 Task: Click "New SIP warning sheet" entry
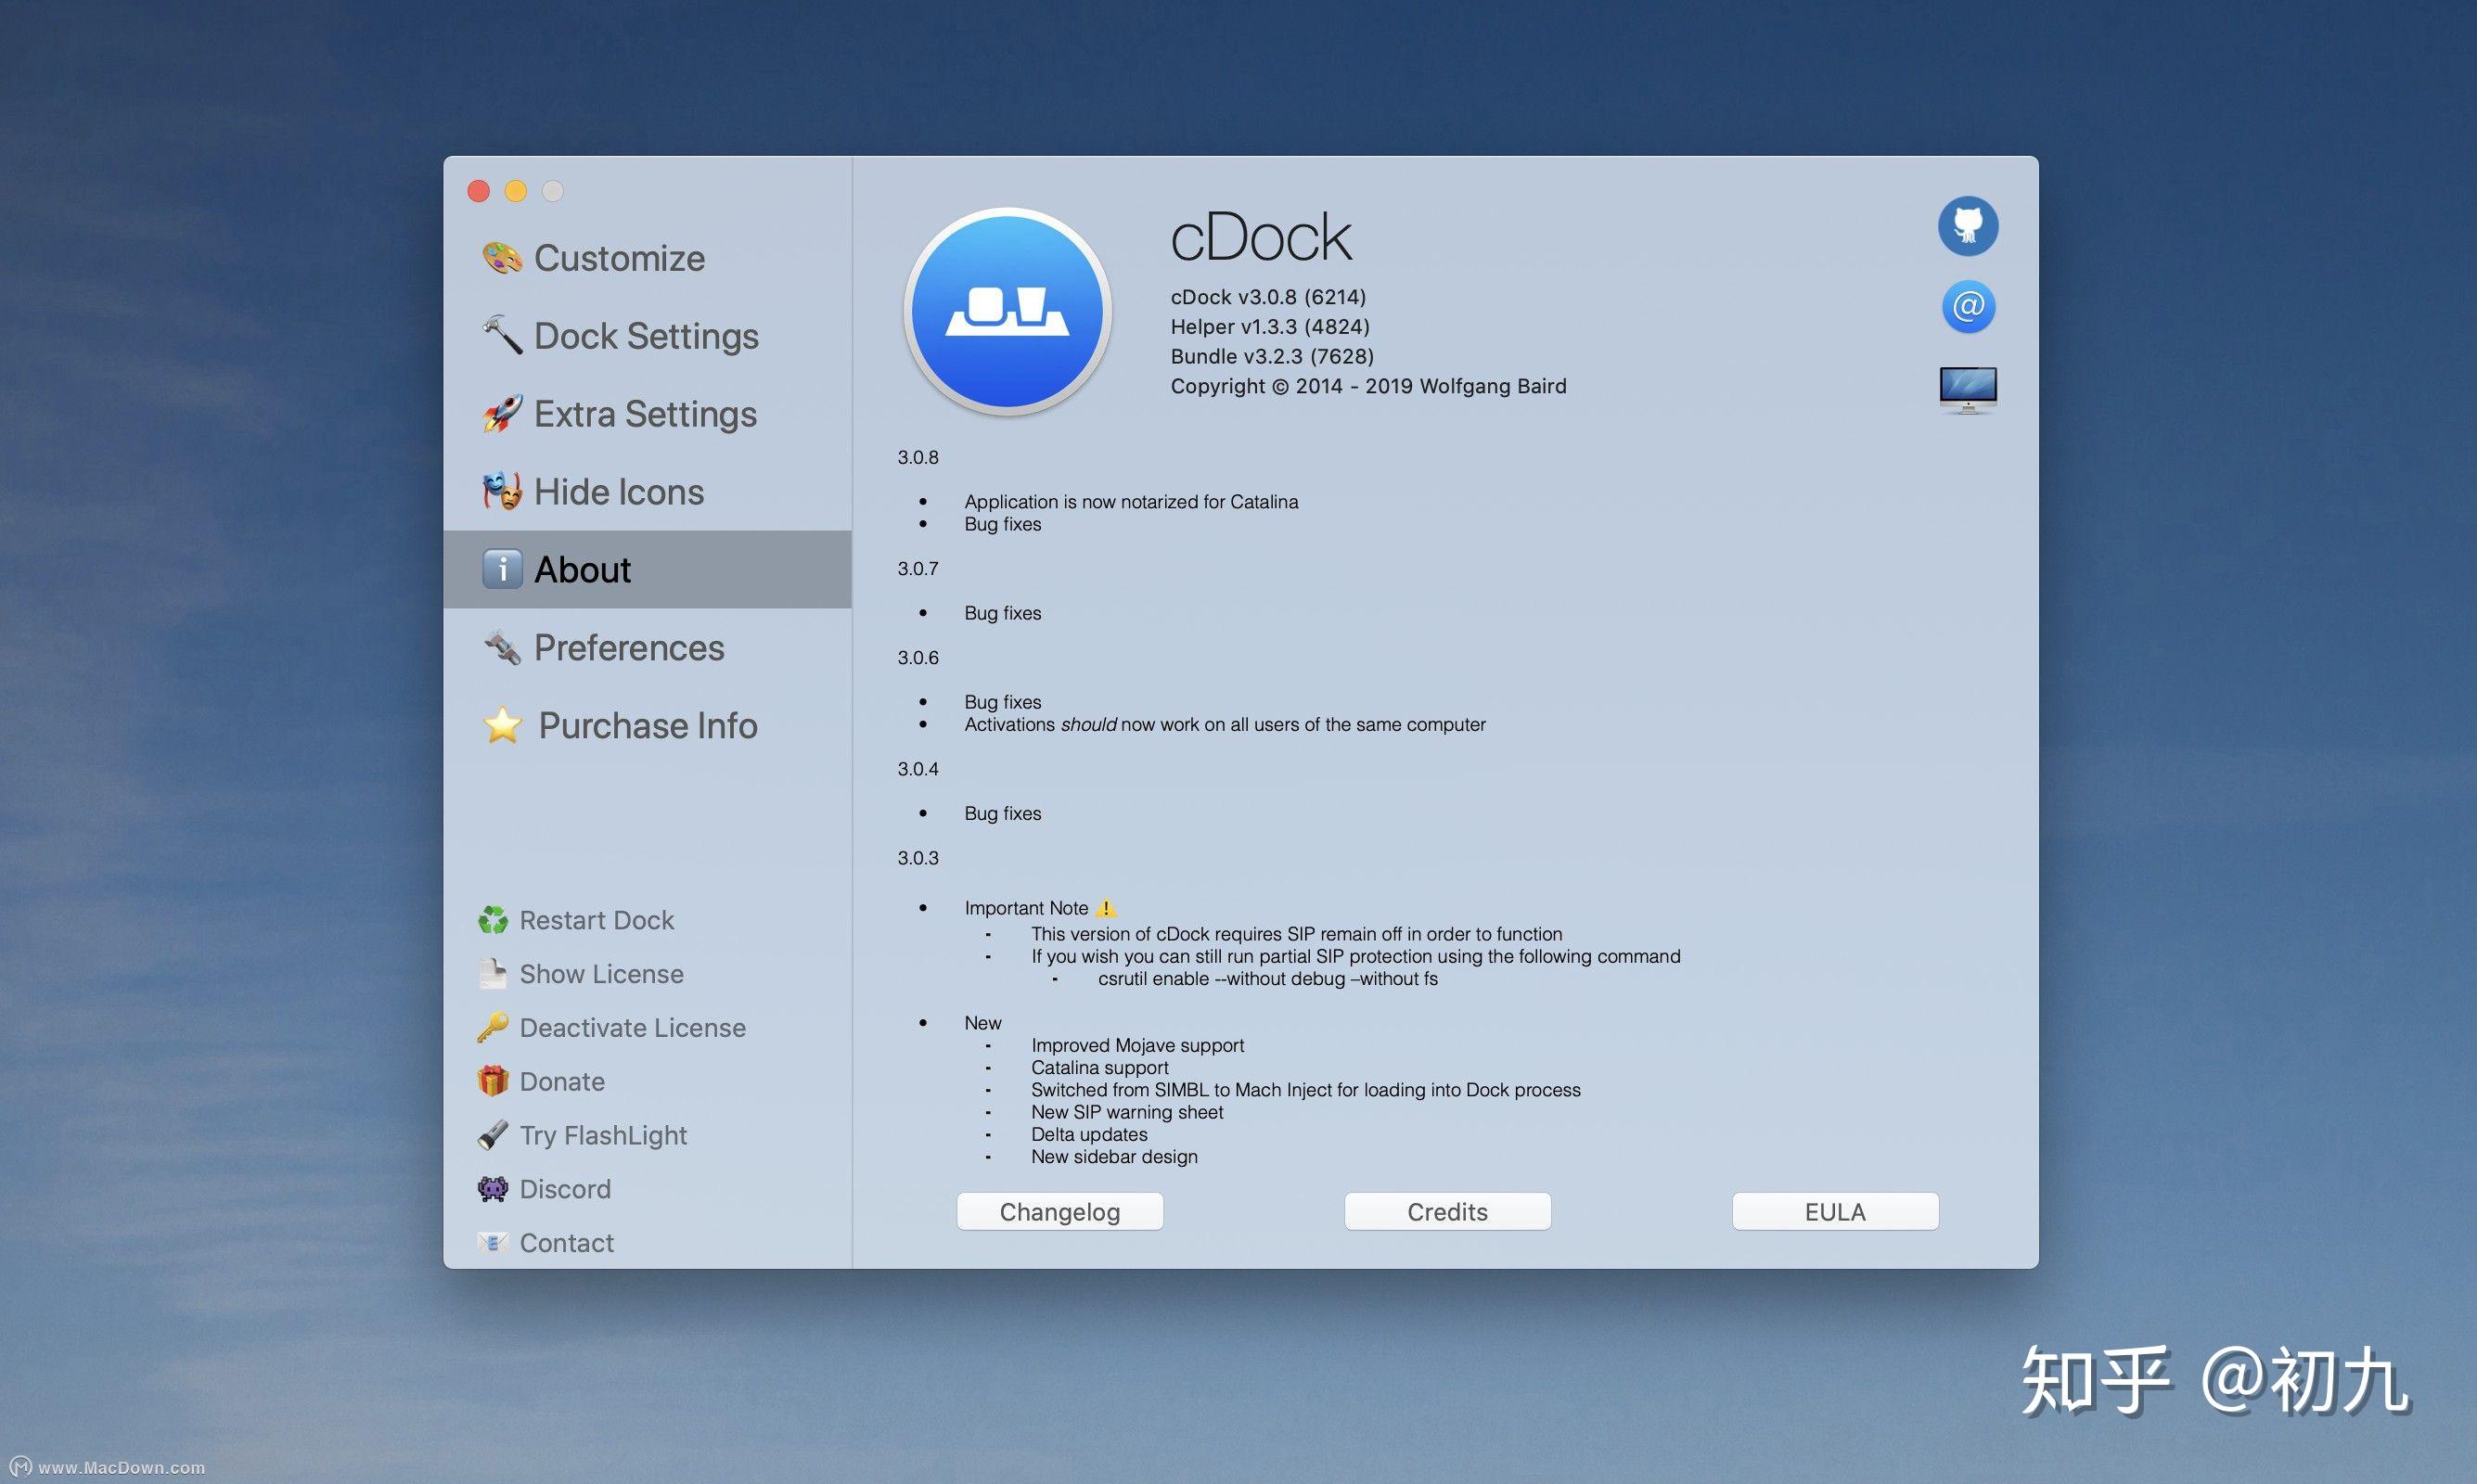tap(1127, 1112)
